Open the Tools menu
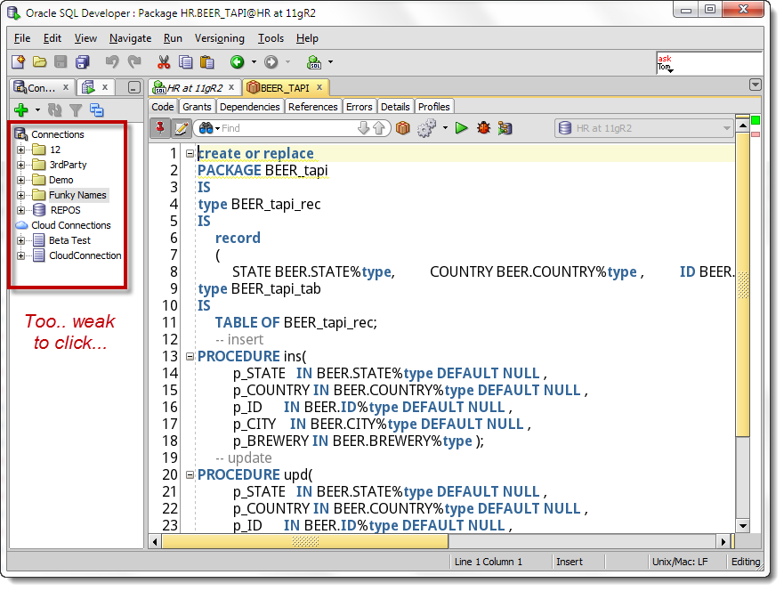Image resolution: width=784 pixels, height=591 pixels. tap(271, 38)
